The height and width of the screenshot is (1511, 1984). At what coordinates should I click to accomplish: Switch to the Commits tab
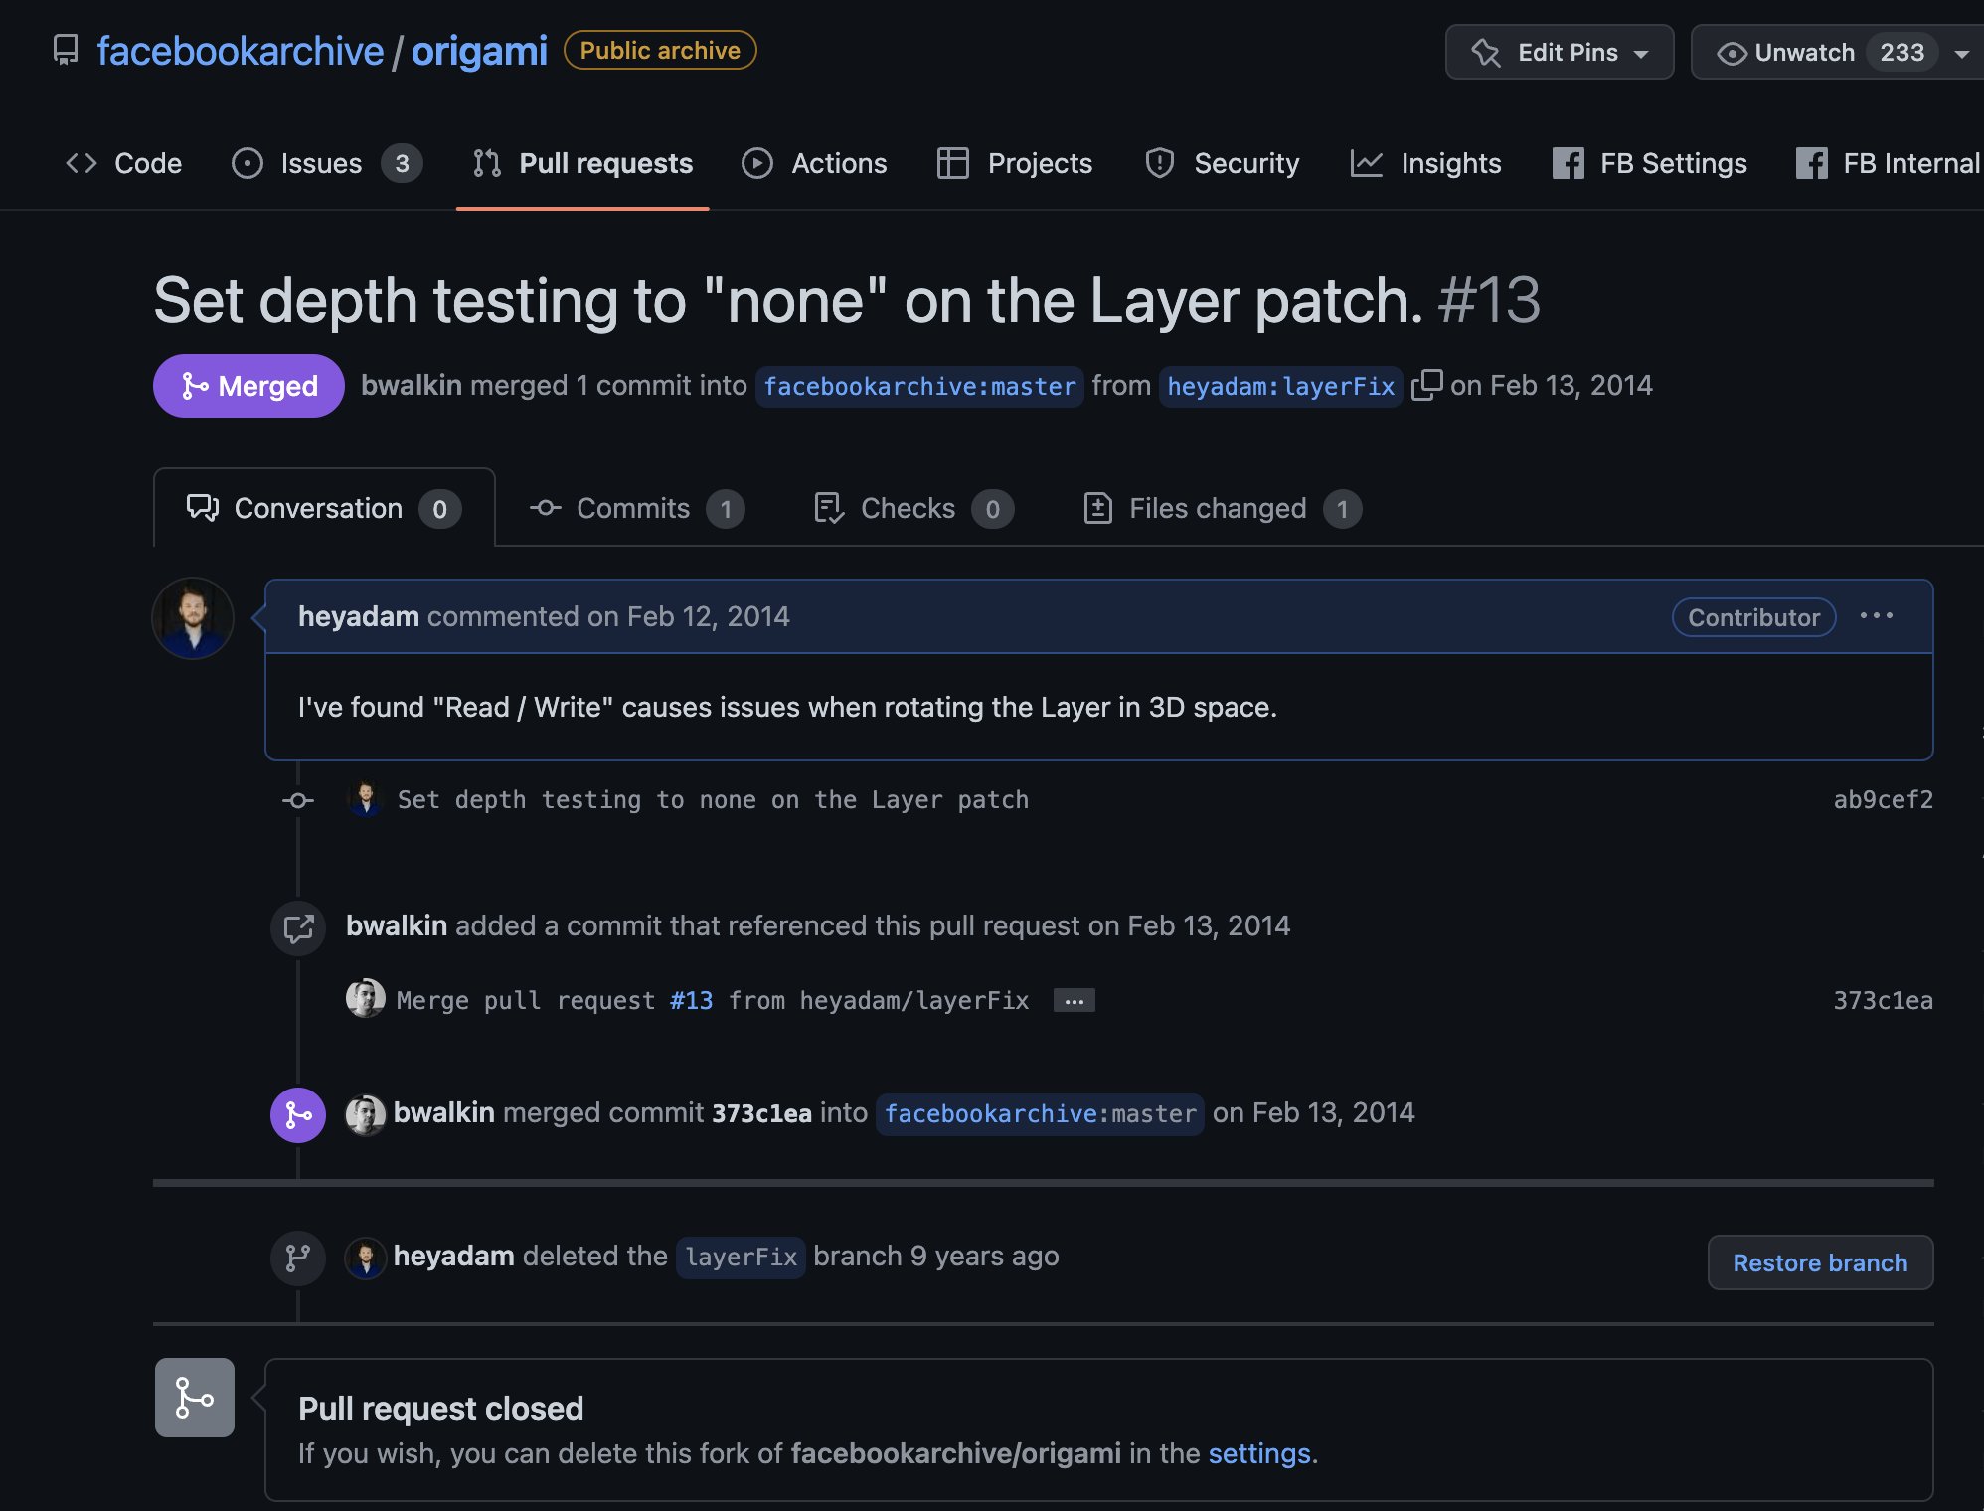[637, 508]
